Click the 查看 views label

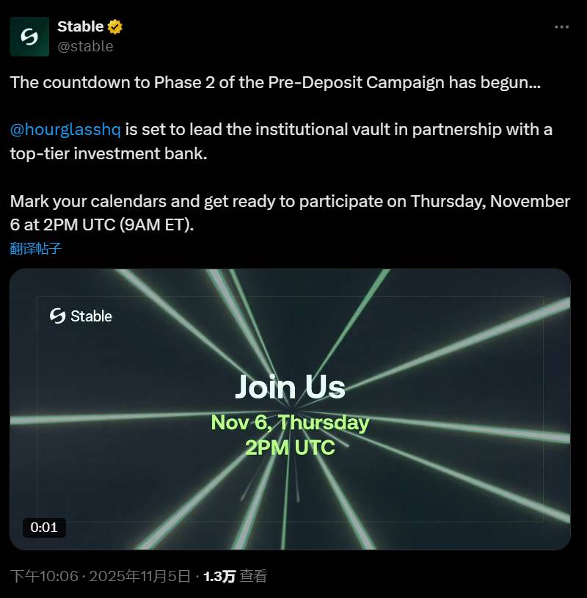(x=254, y=576)
